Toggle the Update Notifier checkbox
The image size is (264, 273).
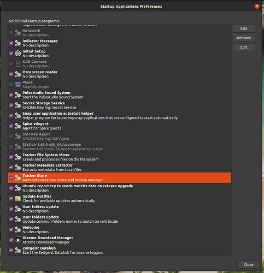(11, 199)
